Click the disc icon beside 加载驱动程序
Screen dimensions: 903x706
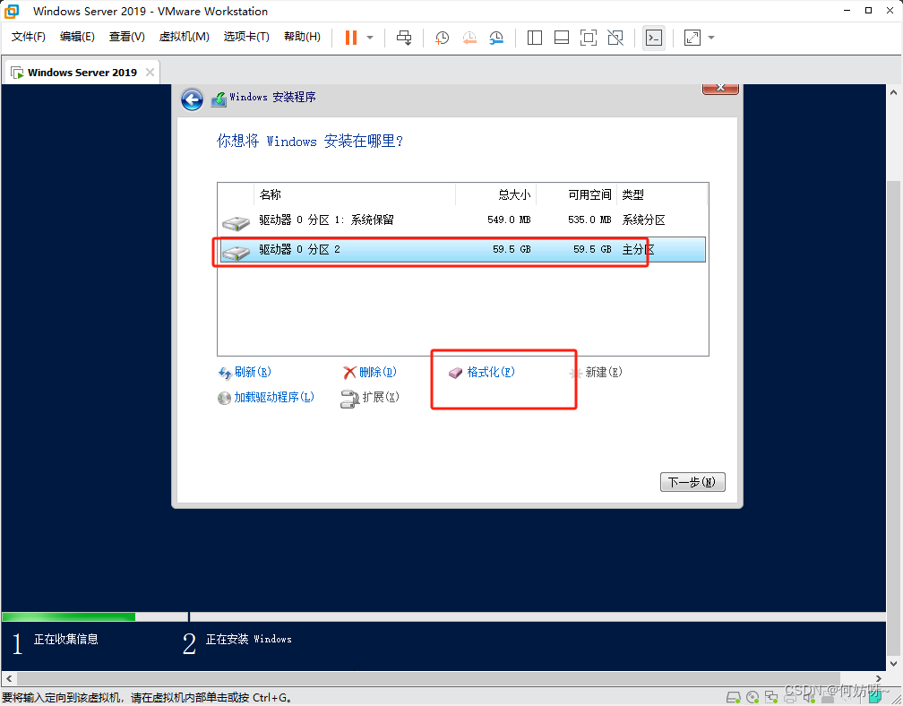224,398
